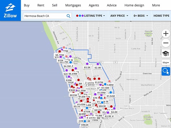Click the $6.49M listing marker
The height and width of the screenshot is (128, 171).
point(73,74)
